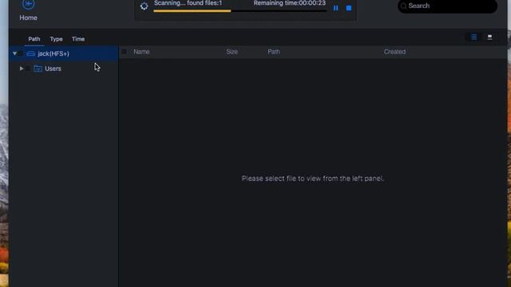Screen dimensions: 511x287
Task: Sort by the Name column
Action: [141, 52]
